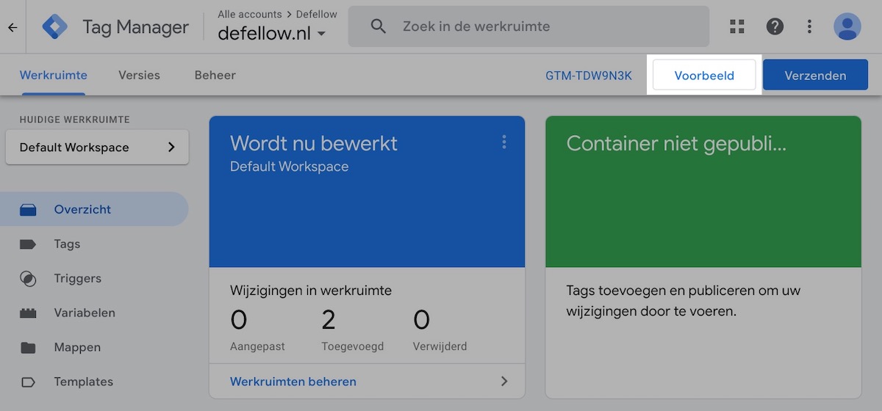Click the Wordt nu bewerkt heading
Viewport: 882px width, 411px height.
(314, 143)
